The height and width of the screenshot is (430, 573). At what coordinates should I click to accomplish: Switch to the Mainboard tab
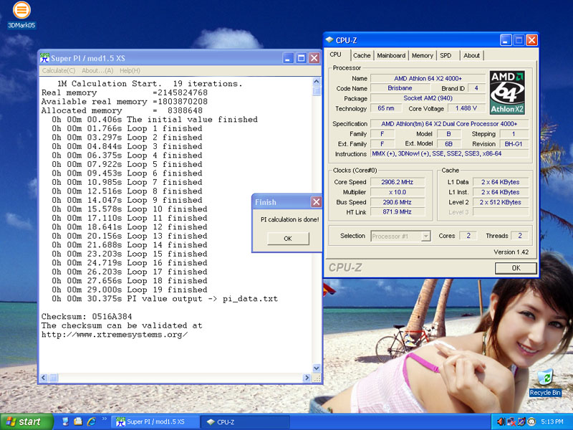click(x=391, y=56)
